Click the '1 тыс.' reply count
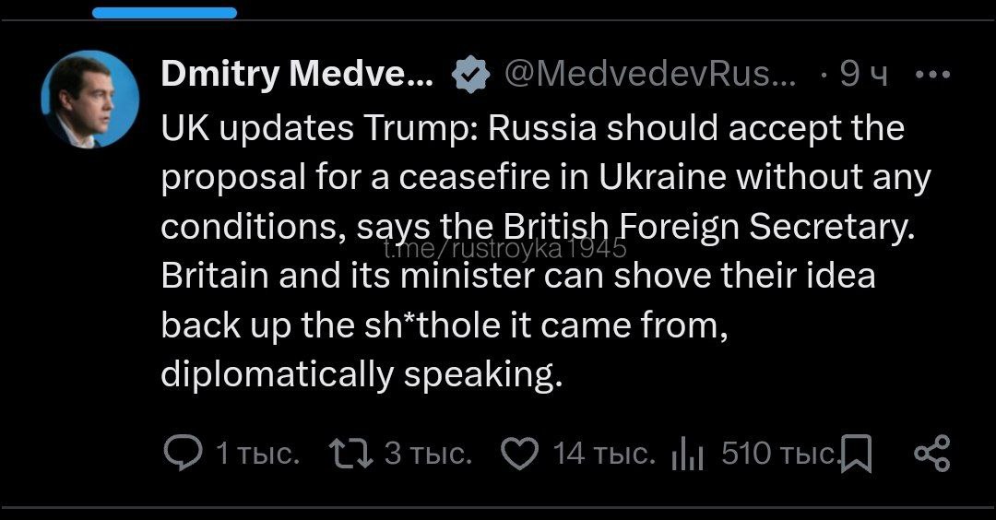996x520 pixels. [x=256, y=453]
